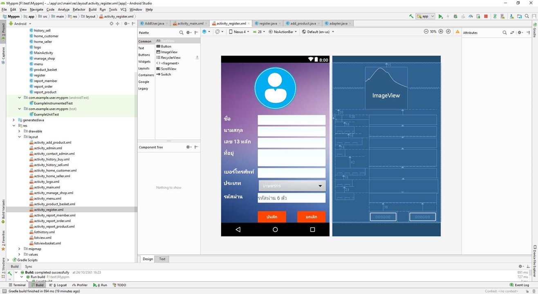Click the Zoom to Fit Screen icon
This screenshot has width=538, height=294.
click(x=448, y=31)
